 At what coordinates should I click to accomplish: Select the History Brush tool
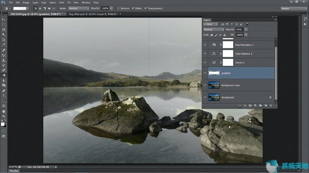[4, 65]
